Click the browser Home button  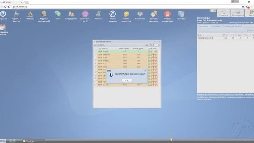pos(9,7)
